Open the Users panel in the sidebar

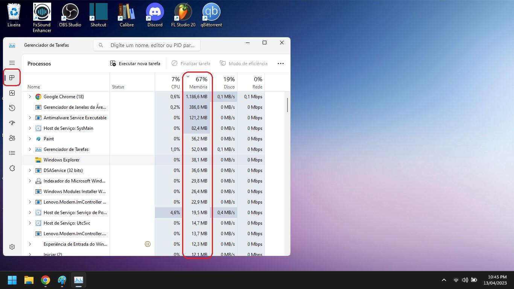(x=12, y=138)
